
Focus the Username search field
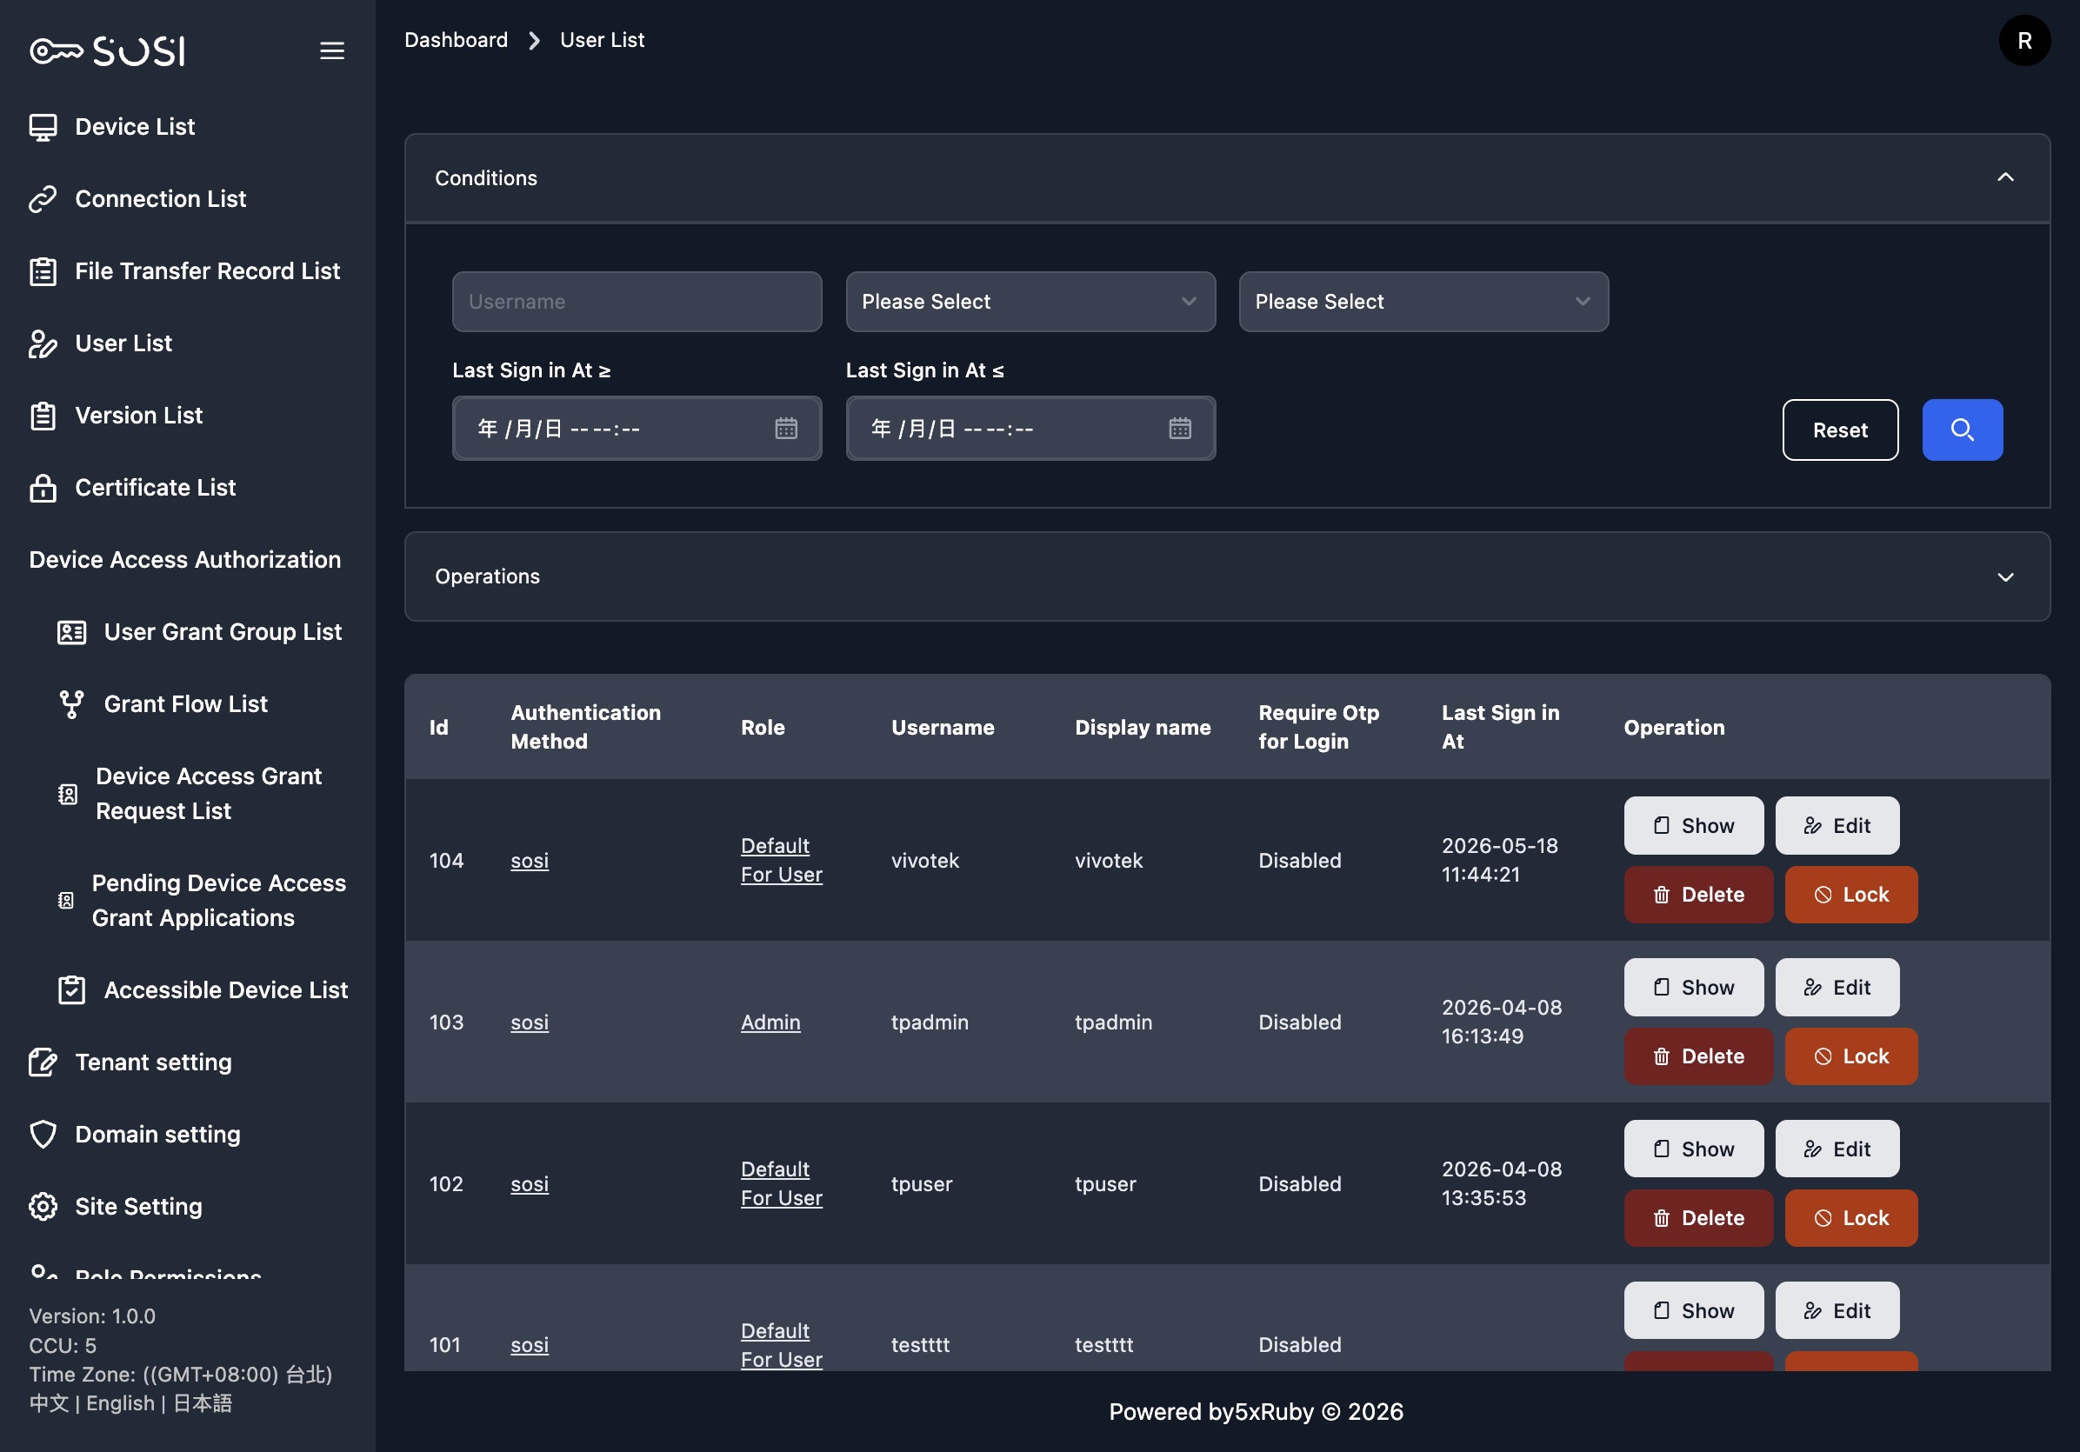pos(636,302)
